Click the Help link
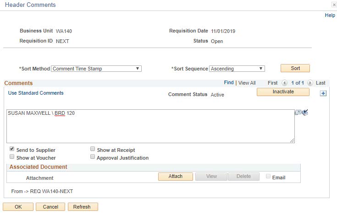Screen dimensions: 337x215 point(330,15)
